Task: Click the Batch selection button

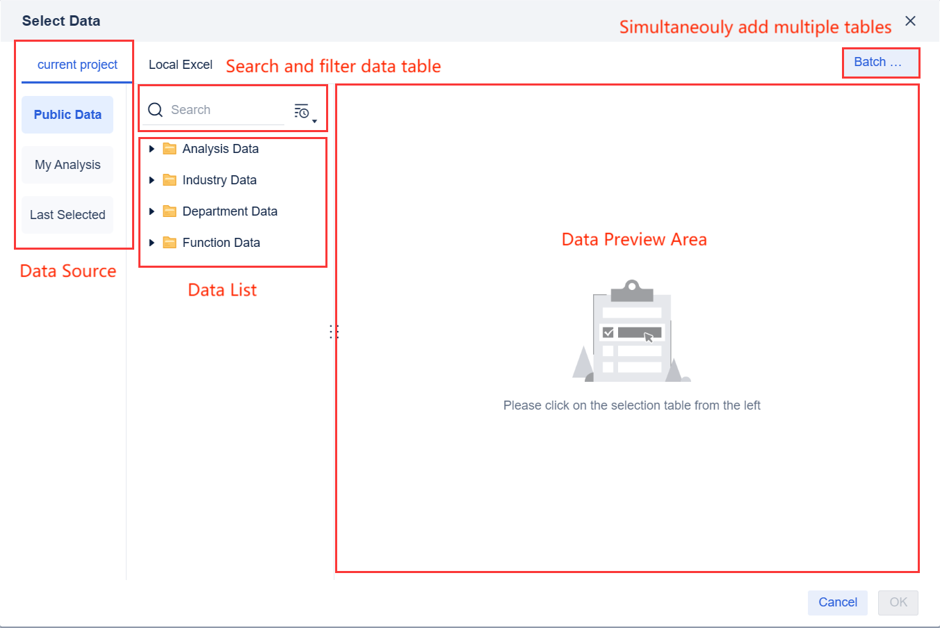Action: click(x=881, y=62)
